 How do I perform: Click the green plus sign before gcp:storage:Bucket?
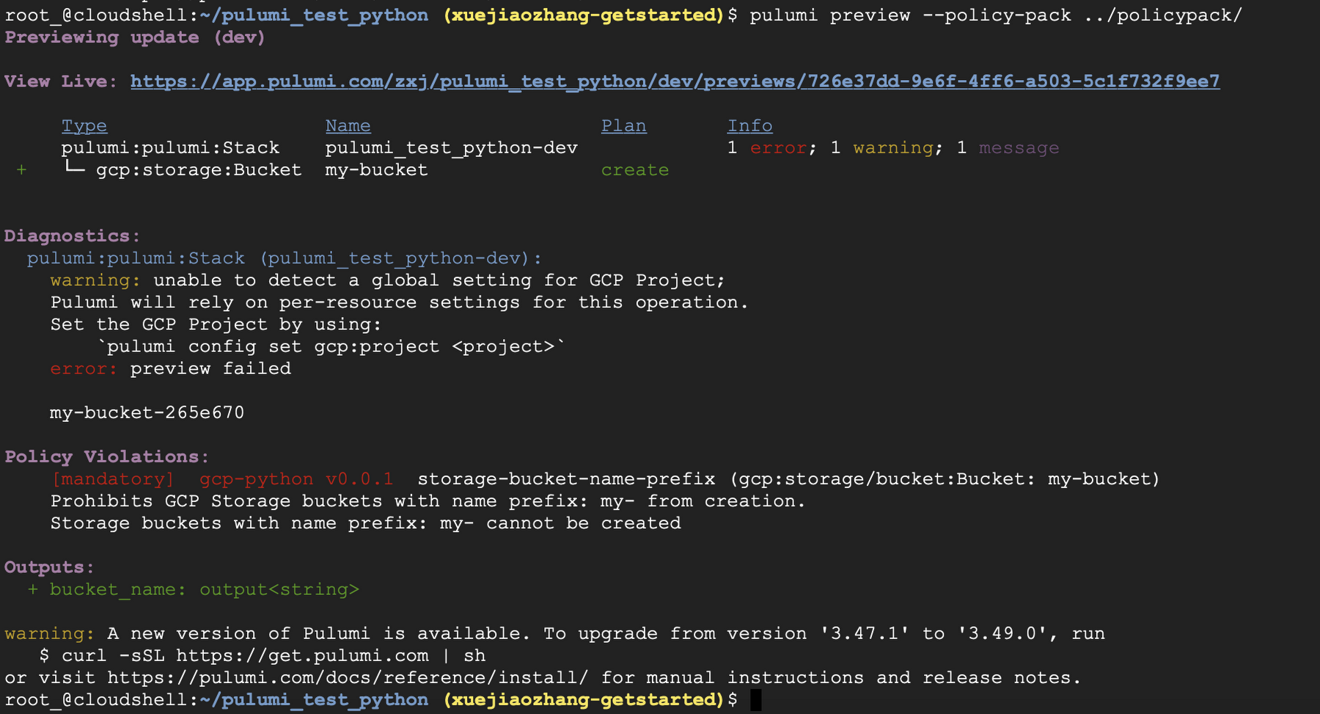[21, 170]
